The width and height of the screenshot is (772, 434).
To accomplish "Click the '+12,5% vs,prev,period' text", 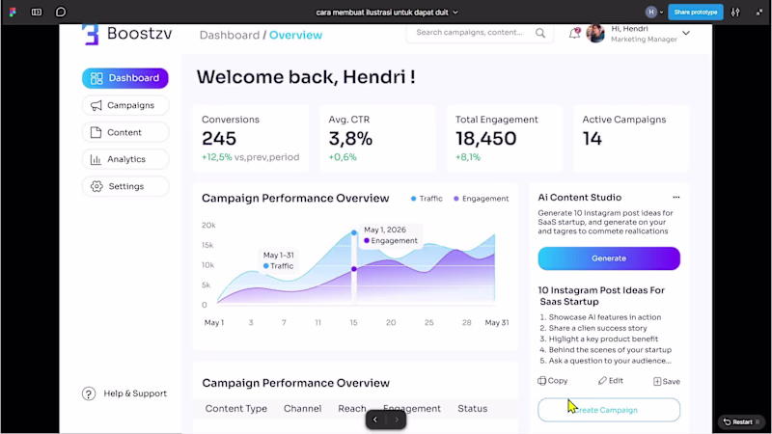I will (x=251, y=157).
